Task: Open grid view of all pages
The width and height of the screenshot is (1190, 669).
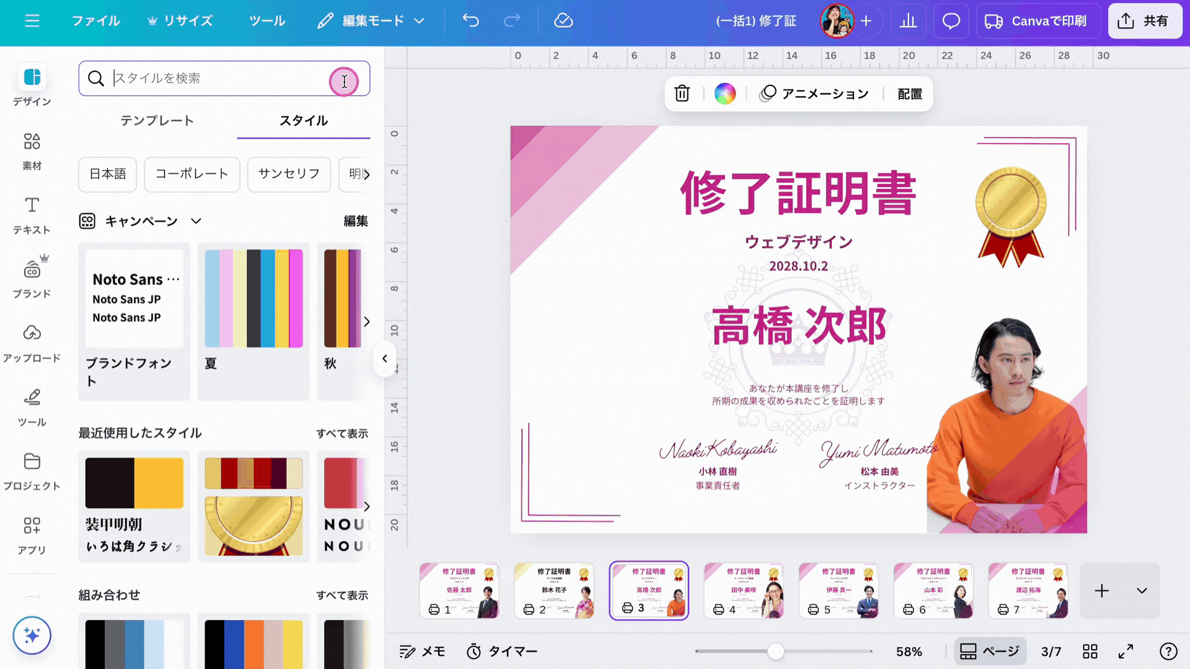Action: coord(1090,651)
